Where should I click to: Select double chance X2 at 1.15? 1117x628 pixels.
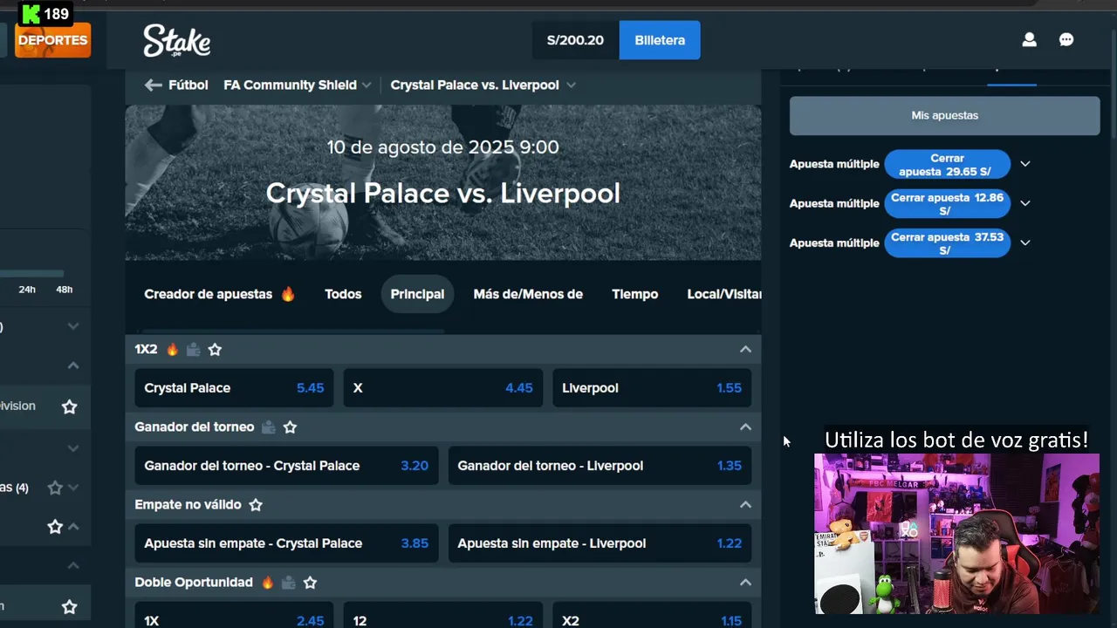(x=652, y=616)
